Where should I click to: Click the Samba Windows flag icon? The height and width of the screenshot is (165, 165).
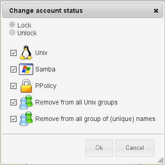(26, 69)
